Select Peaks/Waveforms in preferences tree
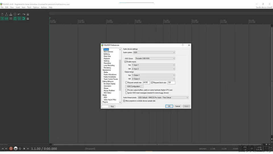The image size is (273, 154). click(x=110, y=74)
